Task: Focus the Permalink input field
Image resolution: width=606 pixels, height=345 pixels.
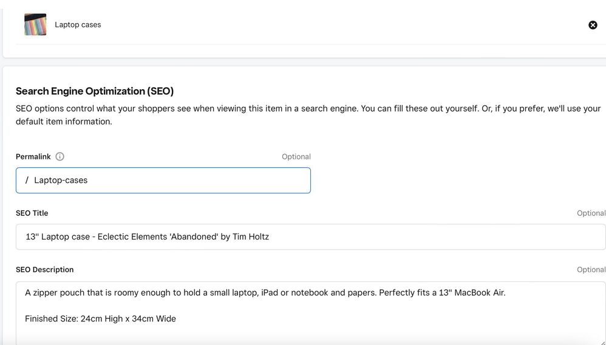Action: 182,181
